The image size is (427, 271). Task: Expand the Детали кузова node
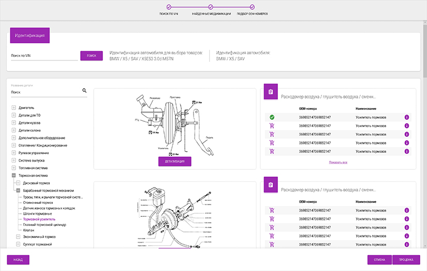point(13,123)
